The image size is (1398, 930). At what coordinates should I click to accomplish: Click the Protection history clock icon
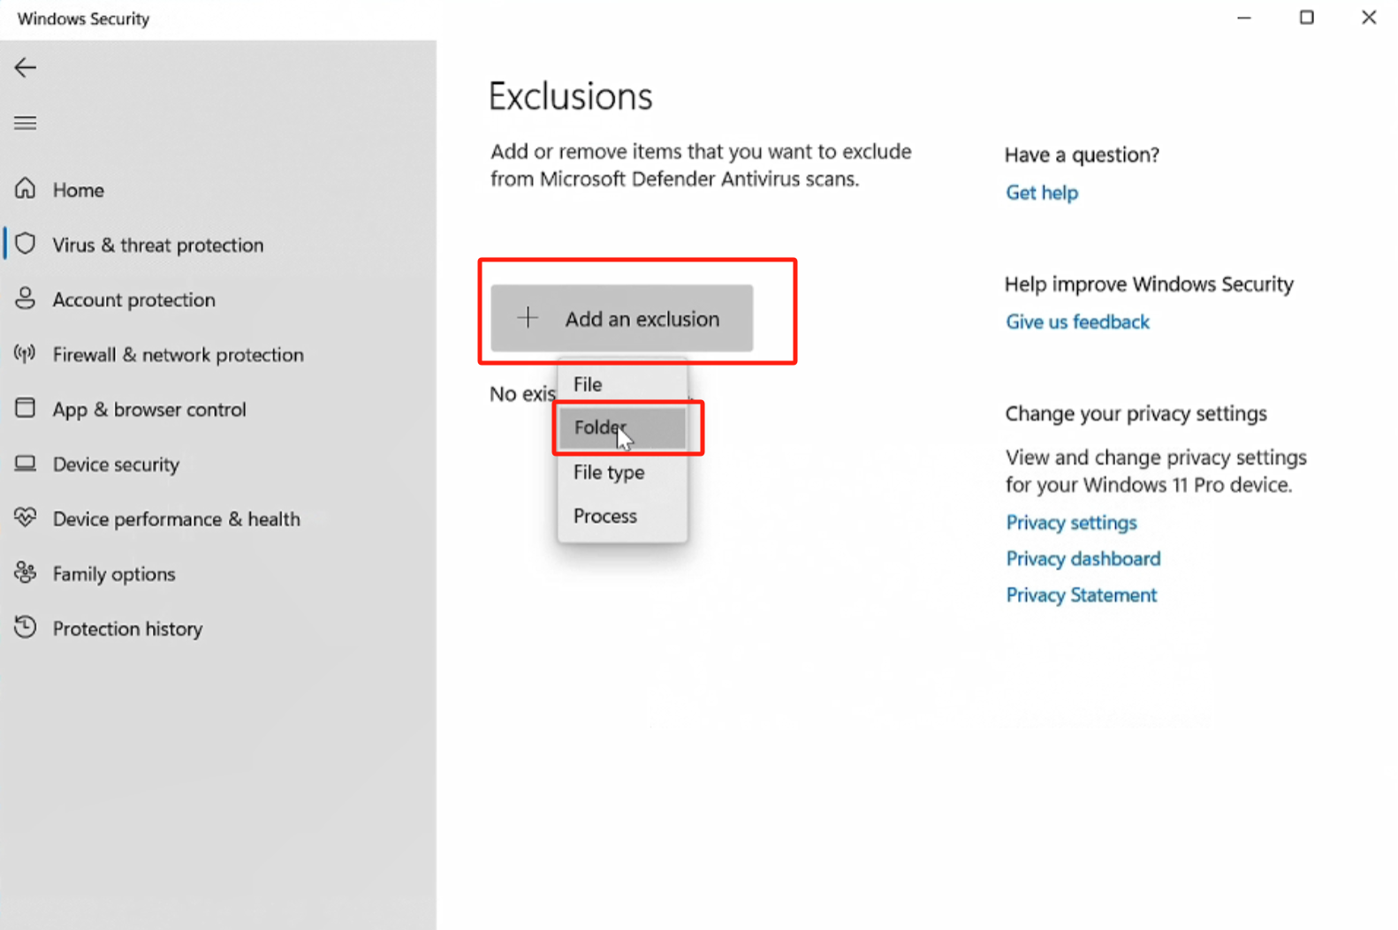pyautogui.click(x=26, y=628)
